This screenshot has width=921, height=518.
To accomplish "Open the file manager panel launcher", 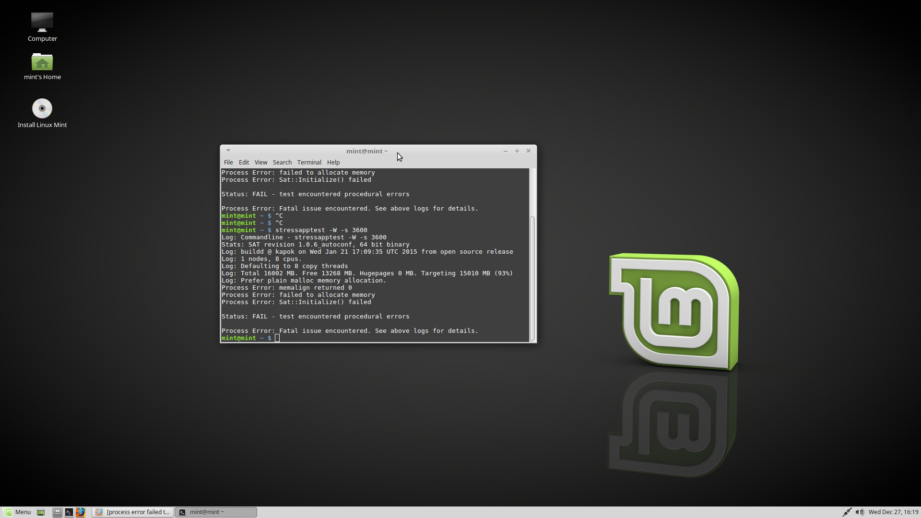I will (x=57, y=512).
